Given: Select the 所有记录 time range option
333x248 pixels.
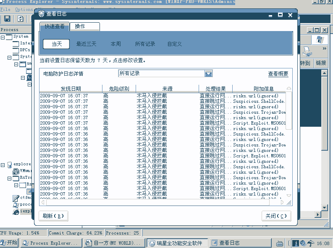Looking at the screenshot, I should 145,44.
